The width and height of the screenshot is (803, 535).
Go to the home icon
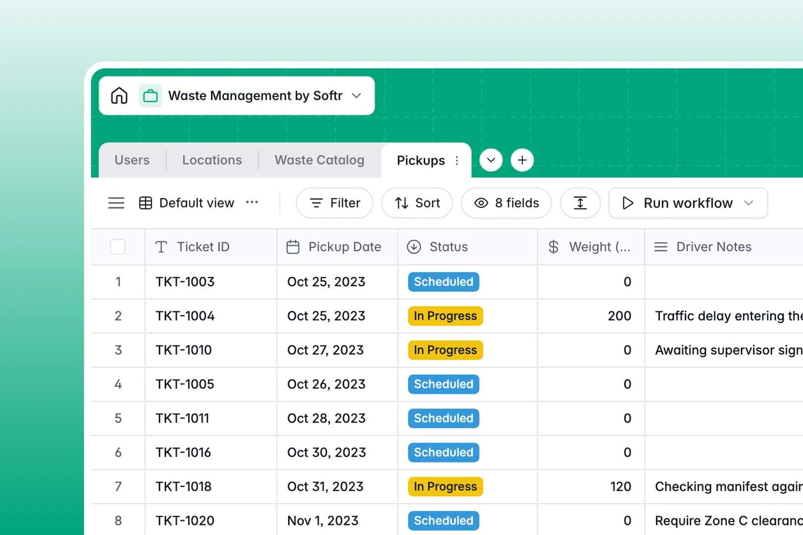[x=119, y=96]
